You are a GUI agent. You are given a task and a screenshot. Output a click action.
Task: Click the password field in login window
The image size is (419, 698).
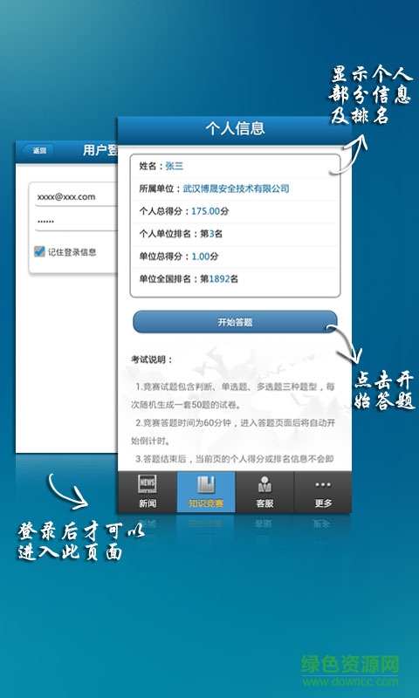point(76,222)
